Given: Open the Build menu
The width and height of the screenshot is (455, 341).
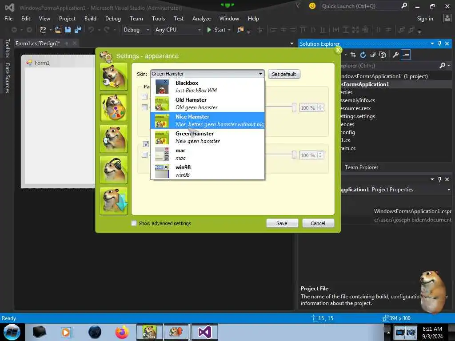Looking at the screenshot, I should 90,18.
